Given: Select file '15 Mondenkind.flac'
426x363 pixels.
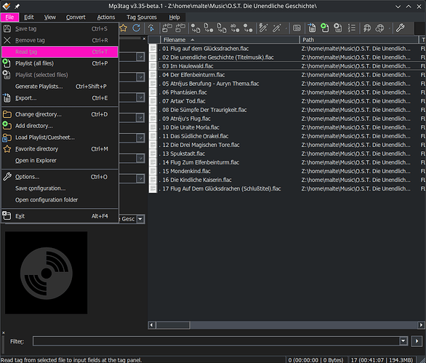Looking at the screenshot, I should click(186, 171).
